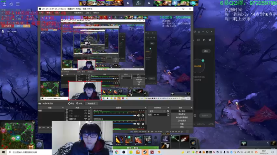
Task: Click 启动虚拟摄像机 button
Action: point(182,117)
